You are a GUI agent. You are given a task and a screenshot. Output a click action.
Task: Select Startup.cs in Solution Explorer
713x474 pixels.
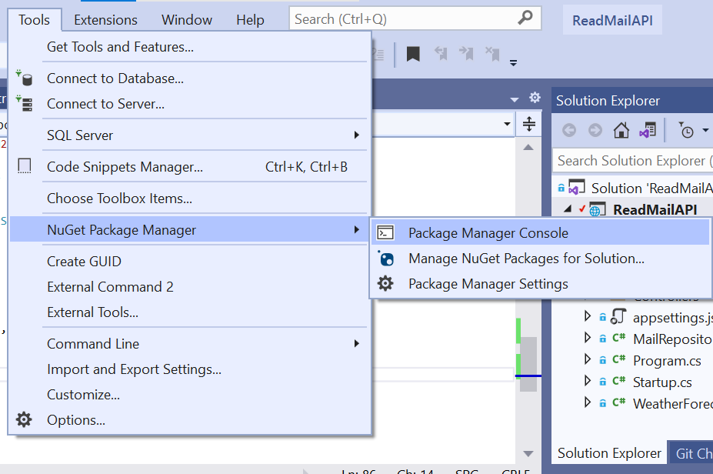coord(662,382)
